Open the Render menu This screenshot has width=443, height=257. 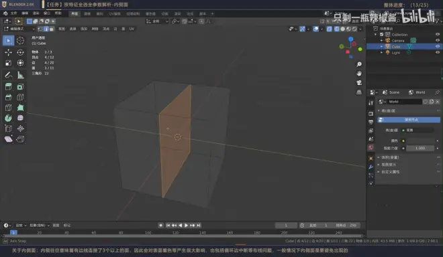click(x=36, y=13)
